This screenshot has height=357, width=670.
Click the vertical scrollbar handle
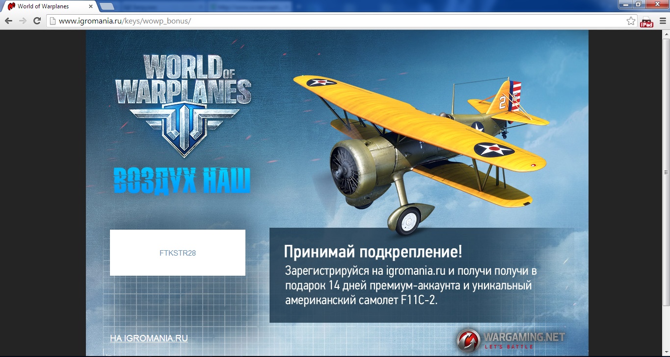[666, 172]
